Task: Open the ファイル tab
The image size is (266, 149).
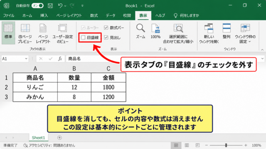Action: [9, 16]
